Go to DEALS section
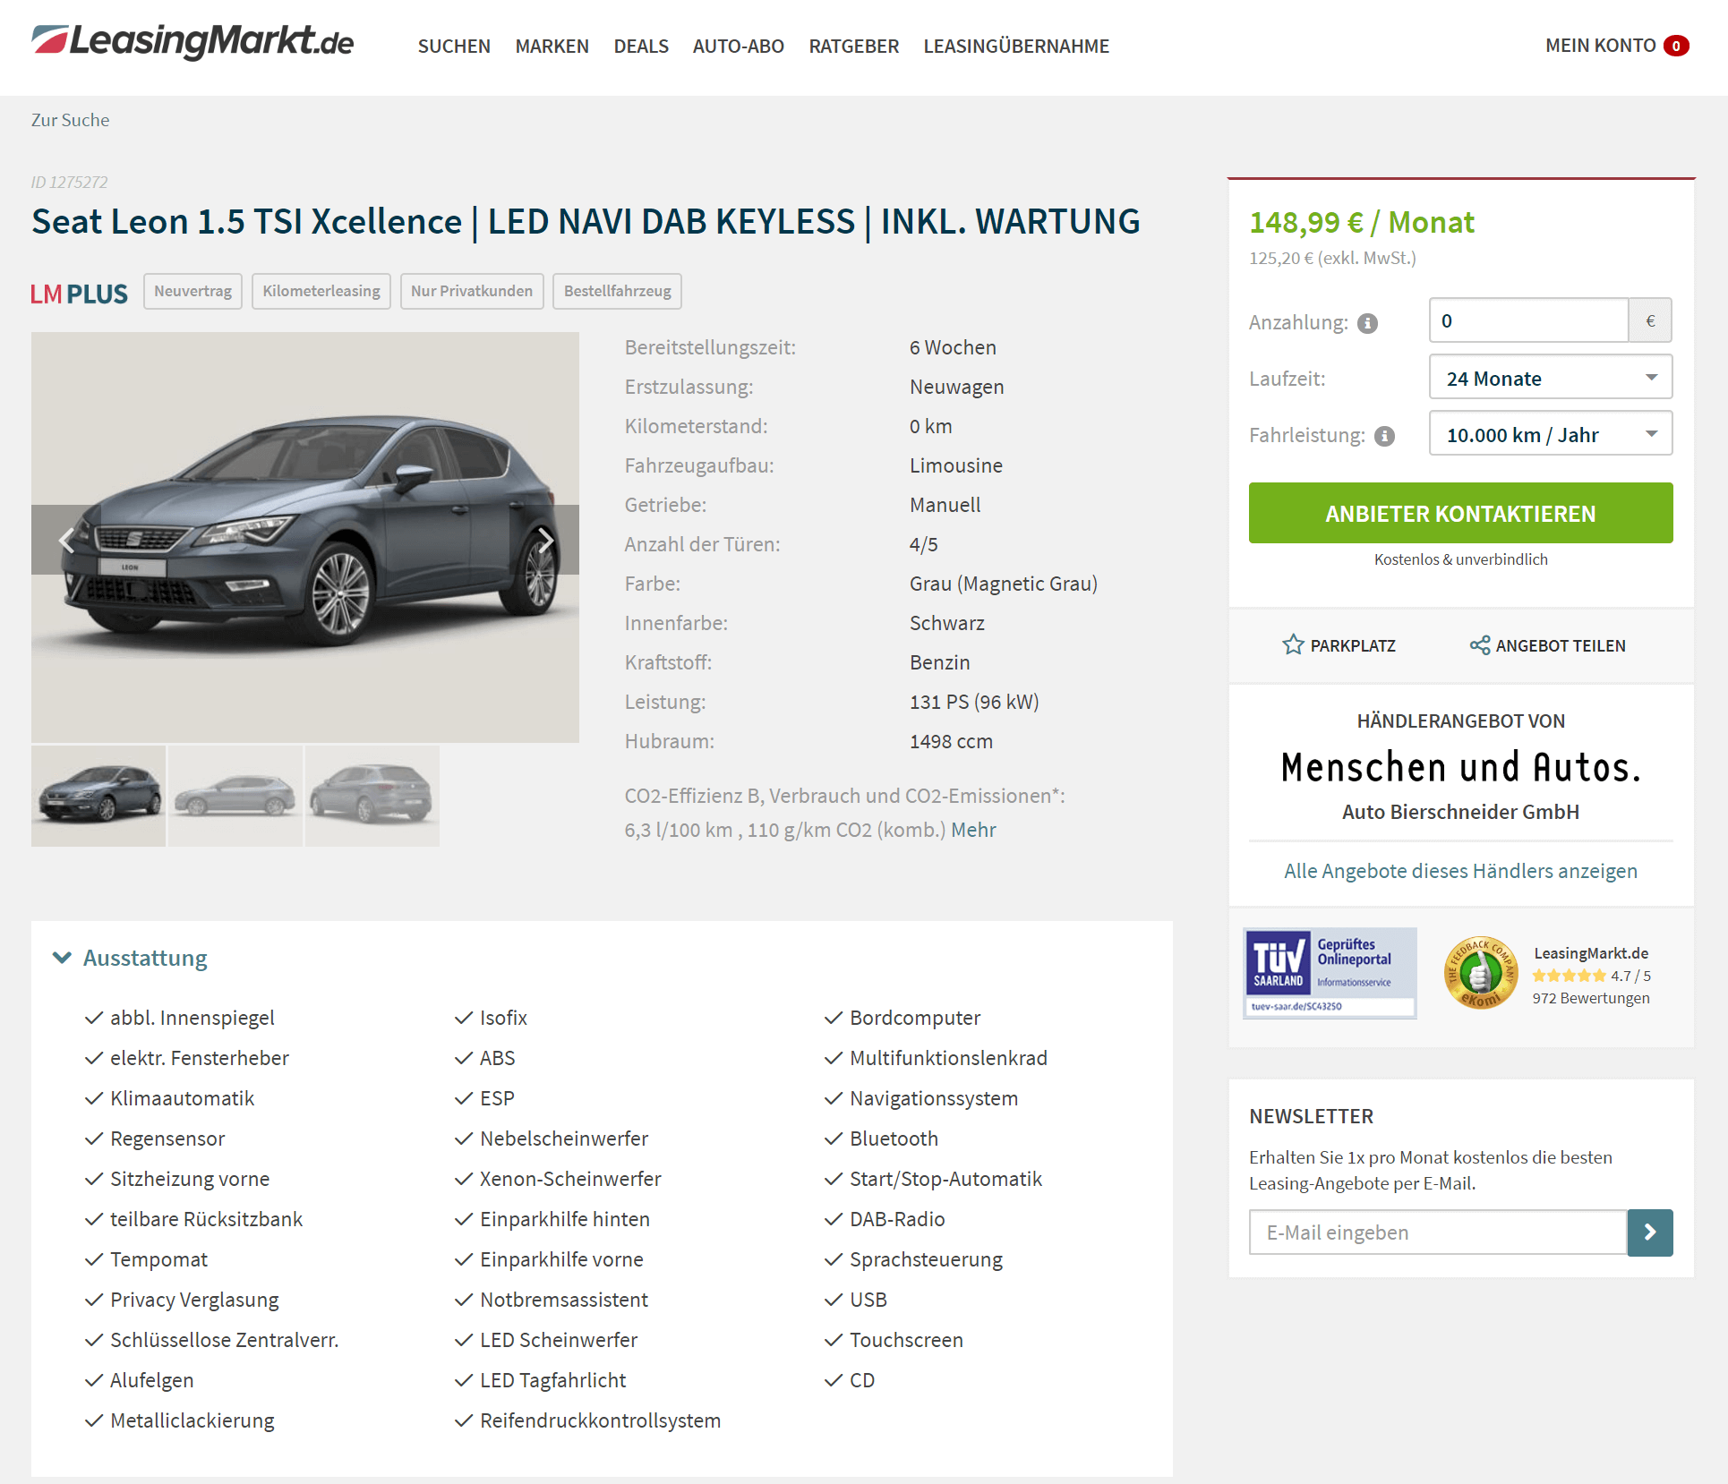The height and width of the screenshot is (1484, 1728). click(641, 47)
